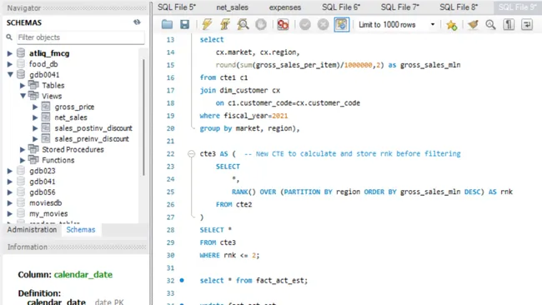This screenshot has height=305, width=542.
Task: Click 'gross_sales_mln' alias on line 15
Action: (x=430, y=65)
